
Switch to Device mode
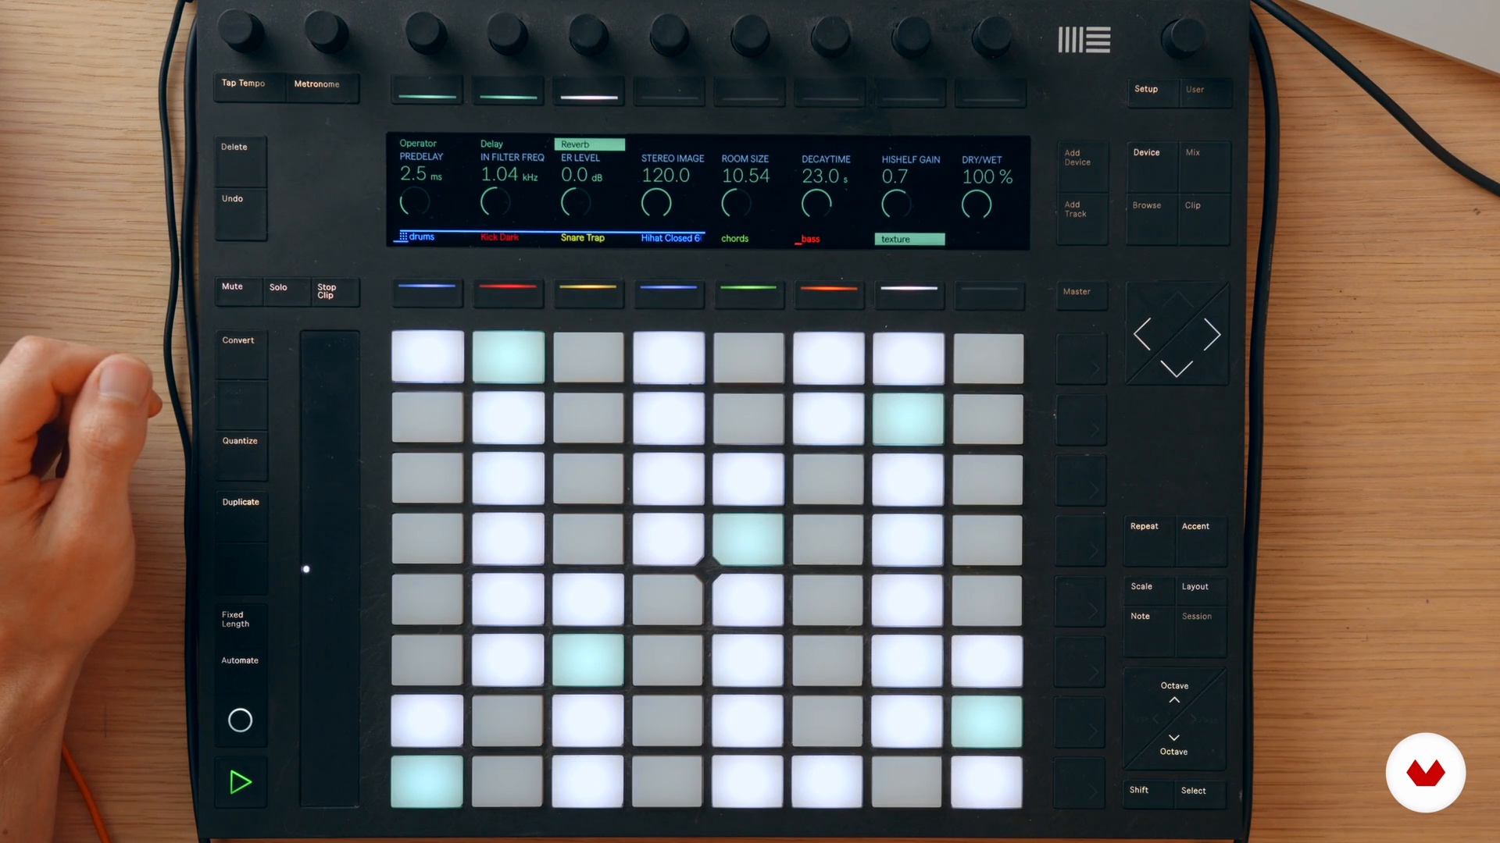(1152, 166)
